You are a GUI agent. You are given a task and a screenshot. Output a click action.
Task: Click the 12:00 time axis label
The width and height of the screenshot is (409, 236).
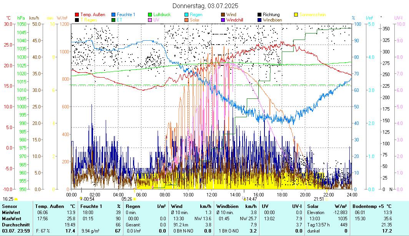coord(211,194)
